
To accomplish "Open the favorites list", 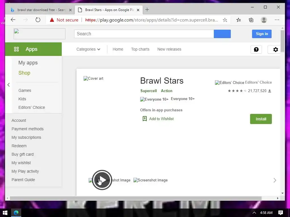I will click(238, 20).
